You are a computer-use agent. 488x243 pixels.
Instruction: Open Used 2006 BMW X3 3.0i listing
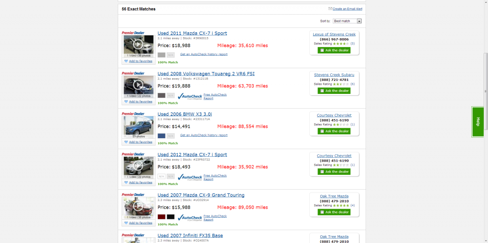184,114
